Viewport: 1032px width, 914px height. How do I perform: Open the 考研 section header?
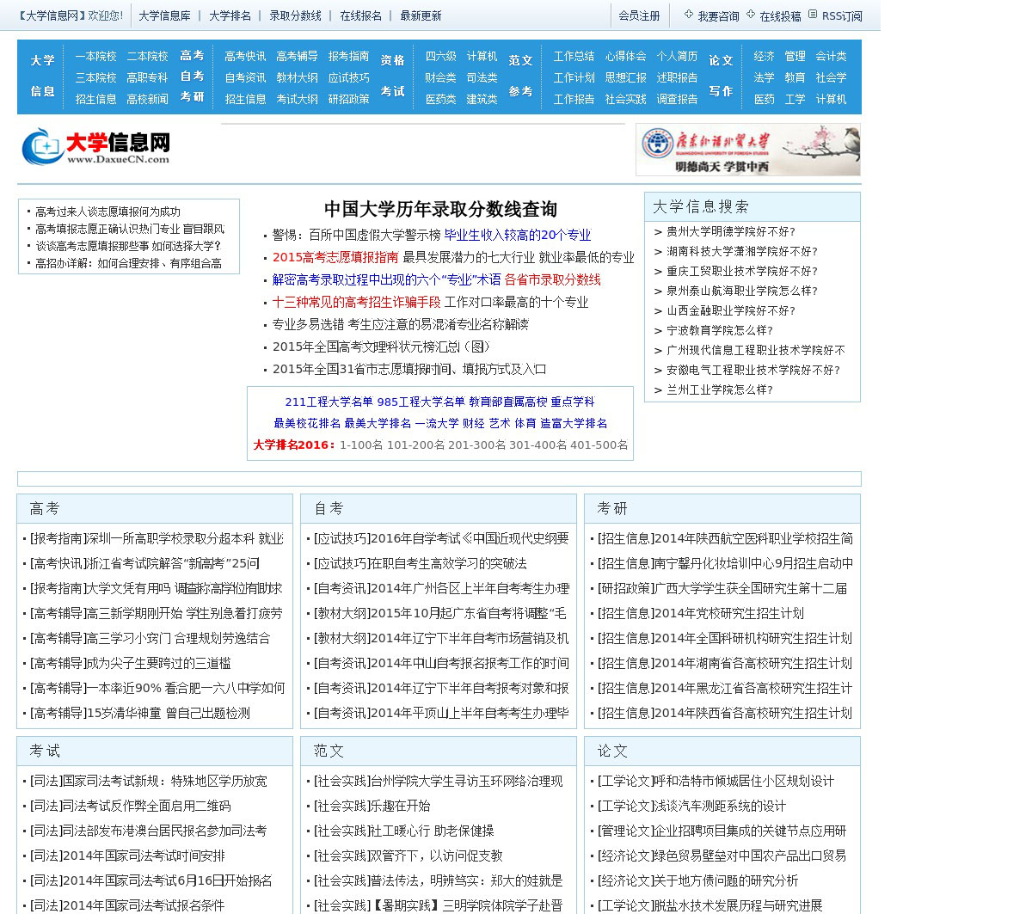tap(611, 508)
